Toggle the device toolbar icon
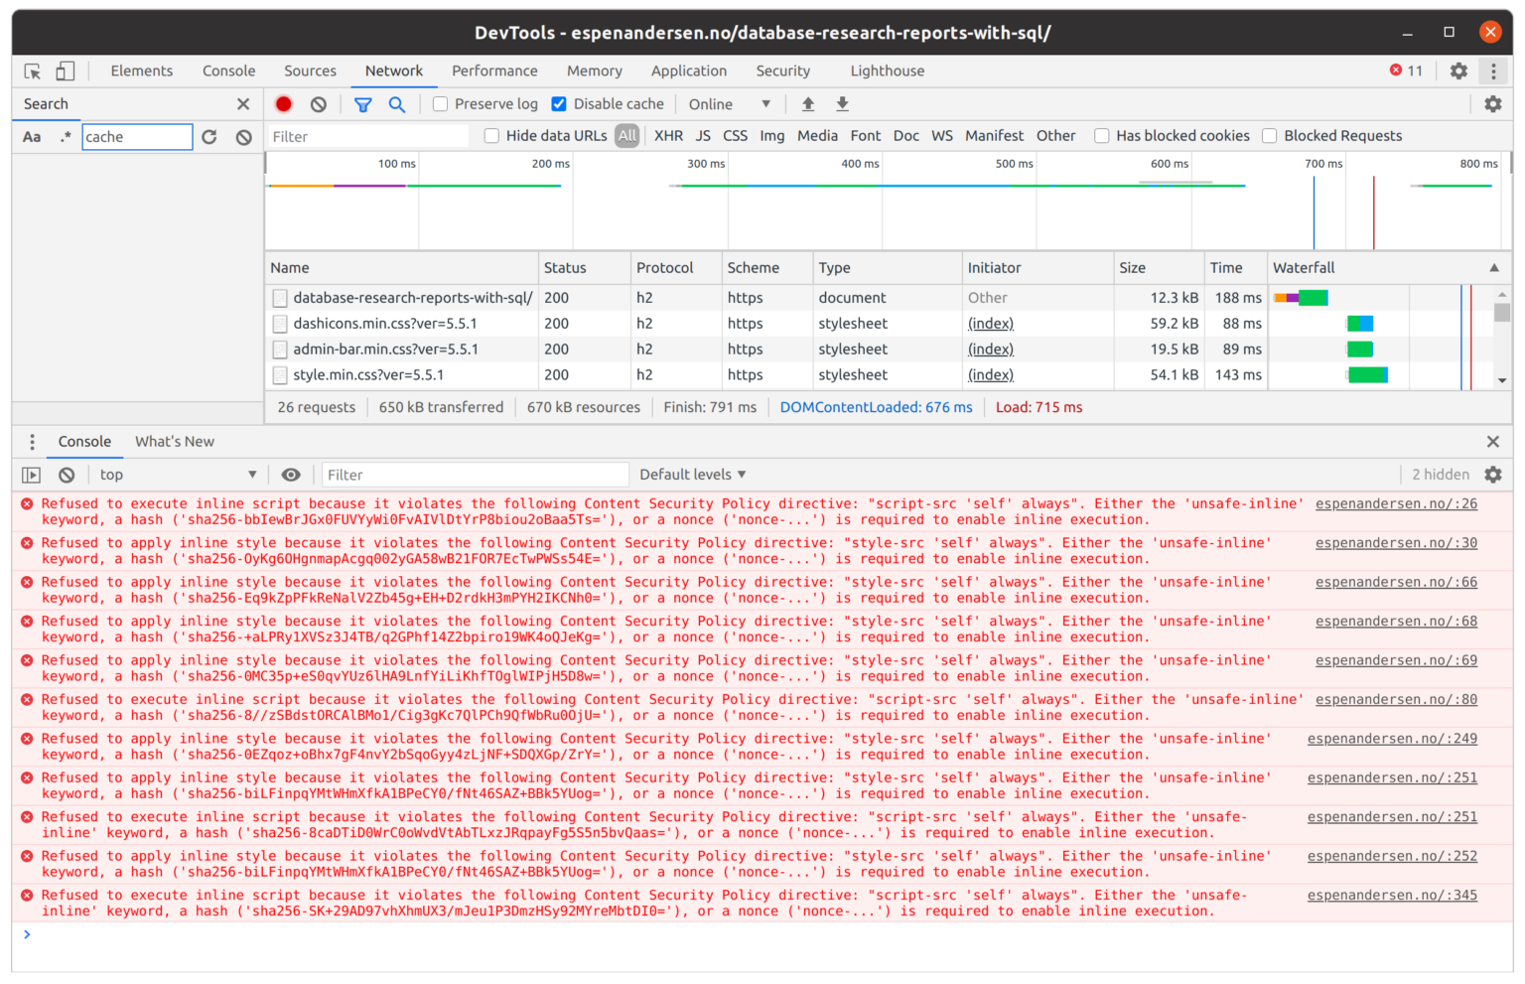This screenshot has height=984, width=1525. point(65,71)
